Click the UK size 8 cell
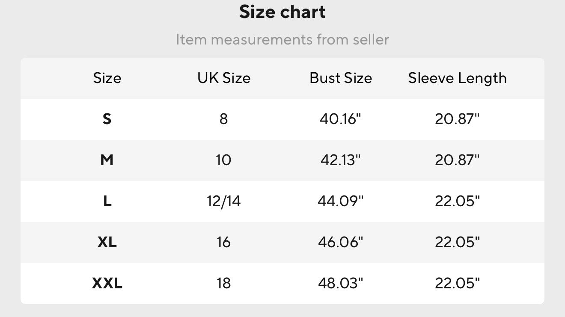The height and width of the screenshot is (317, 565). tap(224, 119)
